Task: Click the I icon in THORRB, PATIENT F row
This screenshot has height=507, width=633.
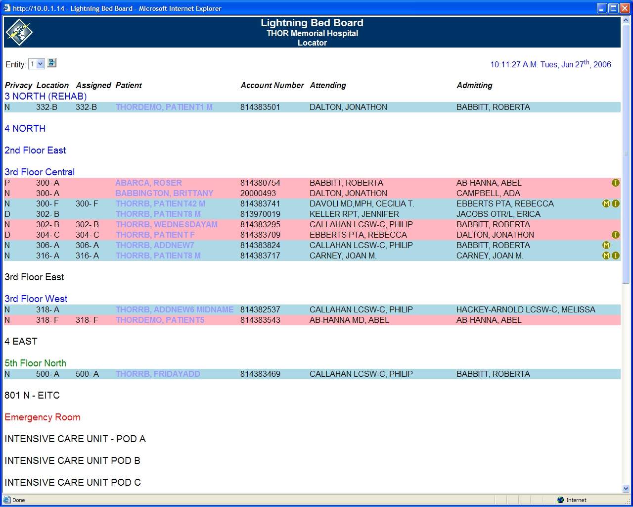Action: point(615,235)
